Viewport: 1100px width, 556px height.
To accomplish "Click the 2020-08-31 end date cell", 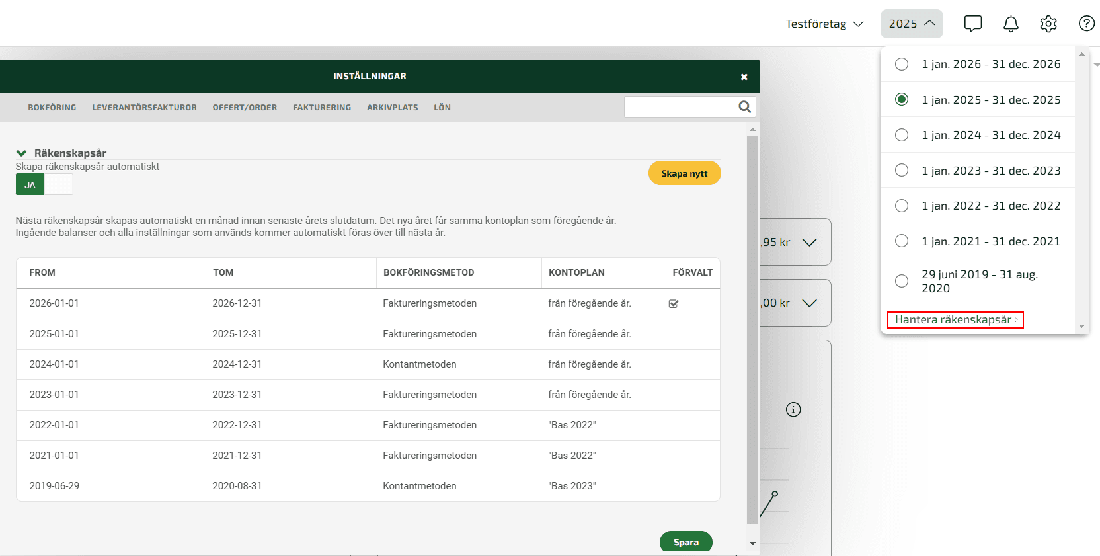I will click(x=237, y=486).
